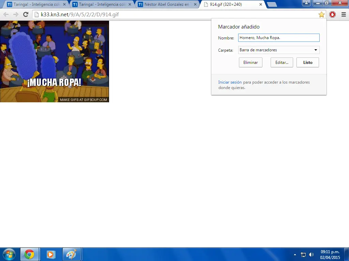Click the Editar... button
The image size is (349, 261).
pyautogui.click(x=282, y=63)
